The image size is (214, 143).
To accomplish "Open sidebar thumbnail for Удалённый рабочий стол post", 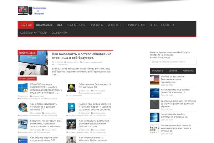I will (x=155, y=104).
